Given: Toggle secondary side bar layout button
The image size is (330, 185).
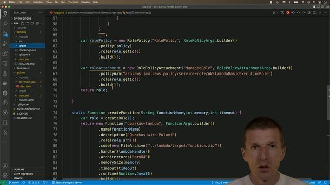Looking at the screenshot, I should (322, 7).
